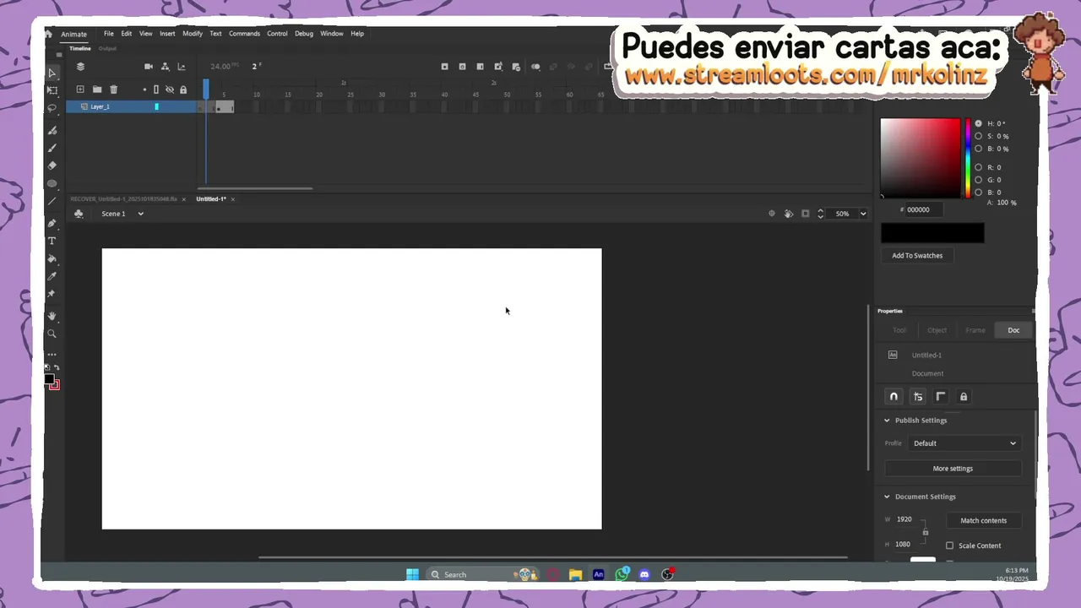Collapse the Document Settings section
Image resolution: width=1081 pixels, height=608 pixels.
tap(887, 497)
